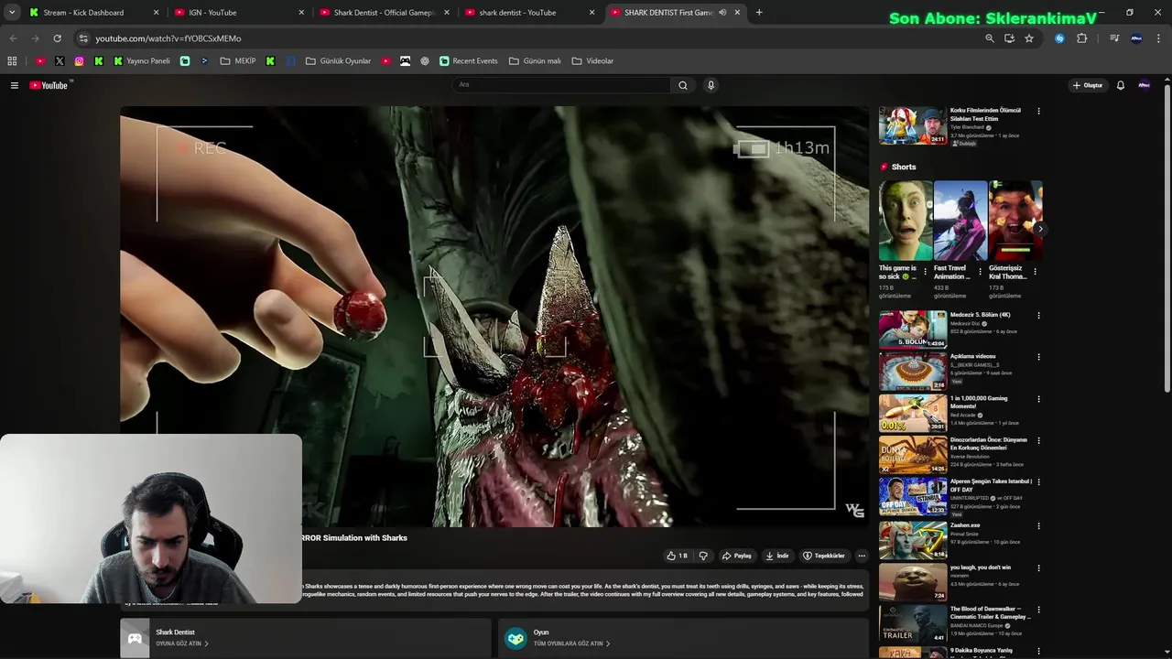1172x659 pixels.
Task: Open the YouTube hamburger guide menu
Action: (15, 85)
